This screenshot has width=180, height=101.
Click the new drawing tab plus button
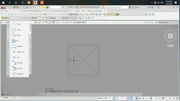[x=109, y=11]
